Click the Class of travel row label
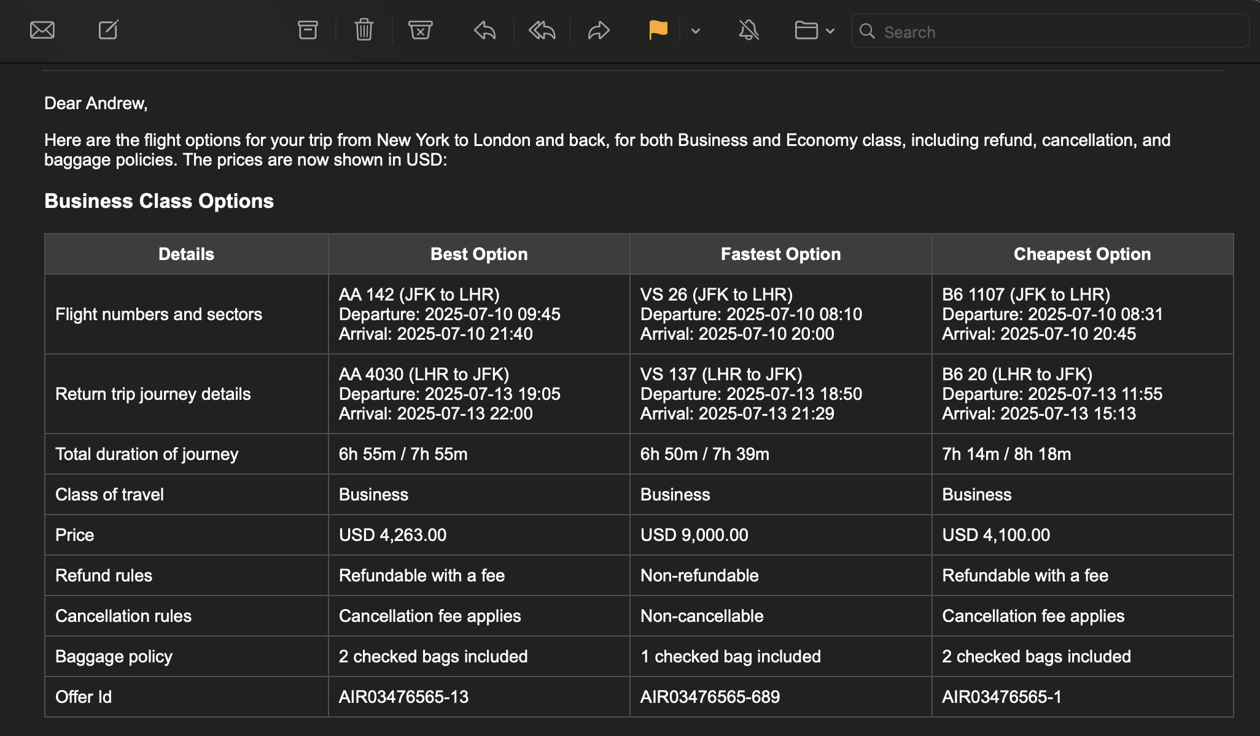The width and height of the screenshot is (1260, 736). coord(109,494)
